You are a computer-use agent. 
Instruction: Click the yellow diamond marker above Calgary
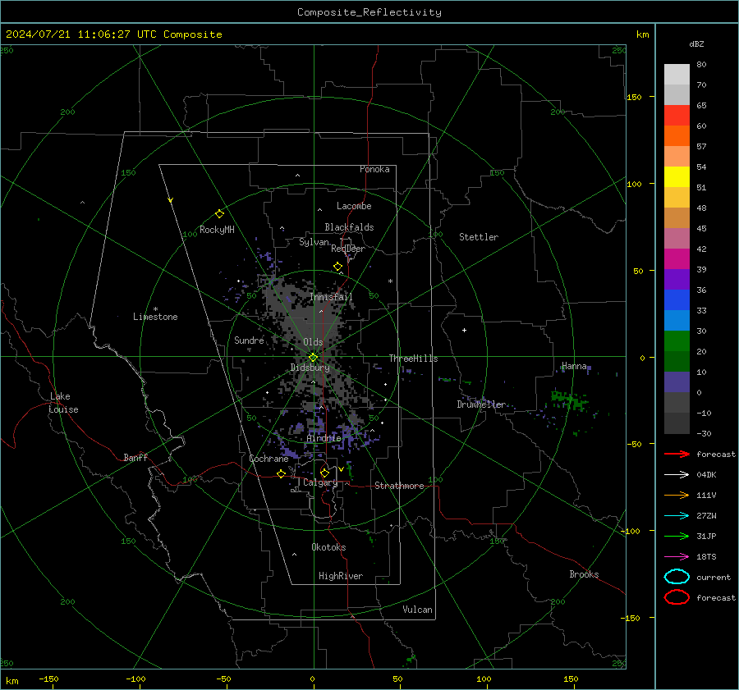324,473
